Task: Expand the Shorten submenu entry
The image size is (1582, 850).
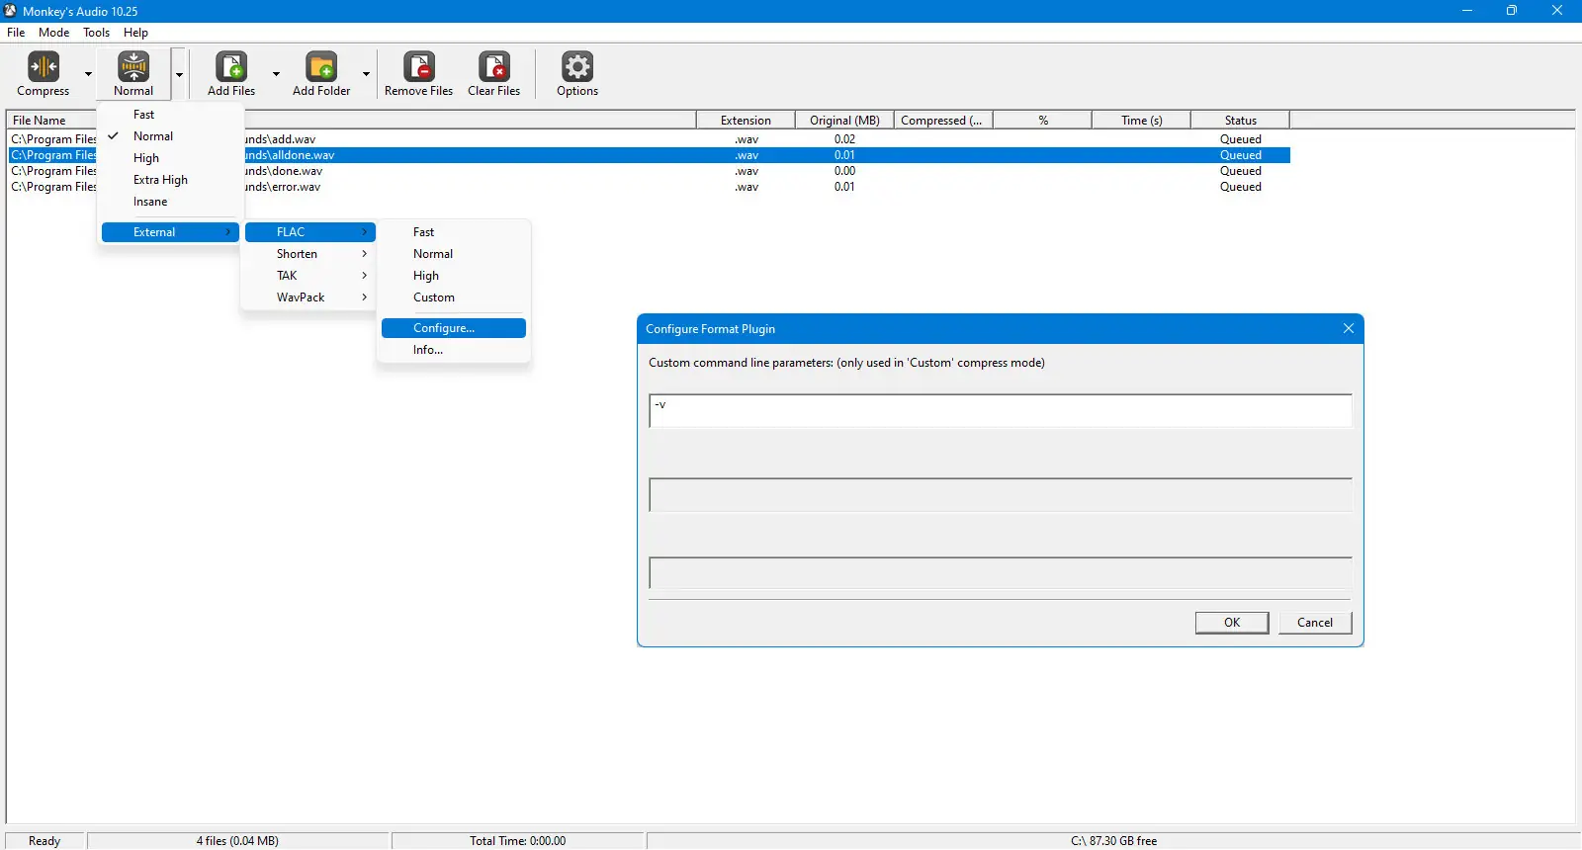Action: point(310,254)
